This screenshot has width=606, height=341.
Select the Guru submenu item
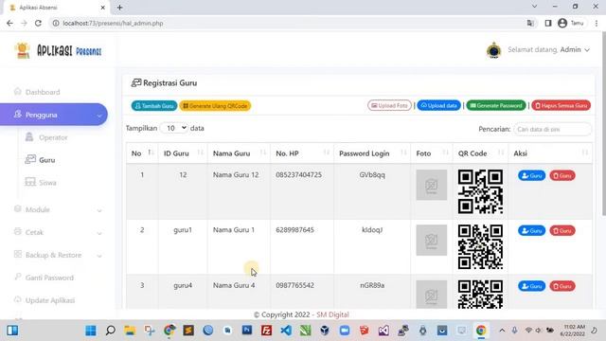click(x=40, y=160)
